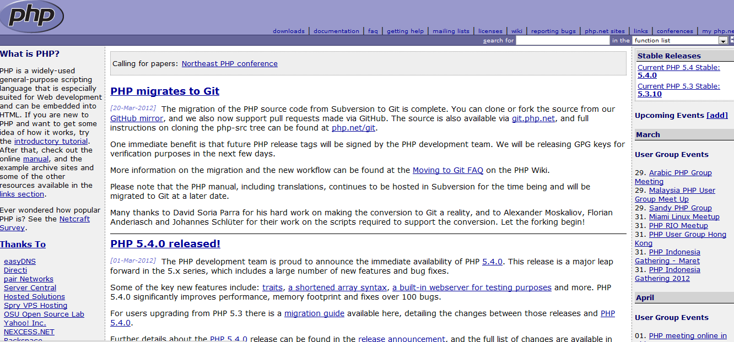The image size is (734, 342).
Task: Click the PHP logo
Action: tap(31, 16)
